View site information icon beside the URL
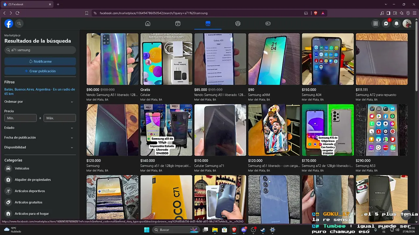This screenshot has height=235, width=419. (95, 13)
